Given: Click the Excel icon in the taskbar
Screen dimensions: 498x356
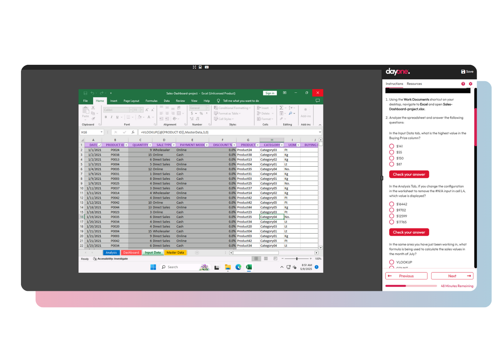Looking at the screenshot, I should [249, 267].
